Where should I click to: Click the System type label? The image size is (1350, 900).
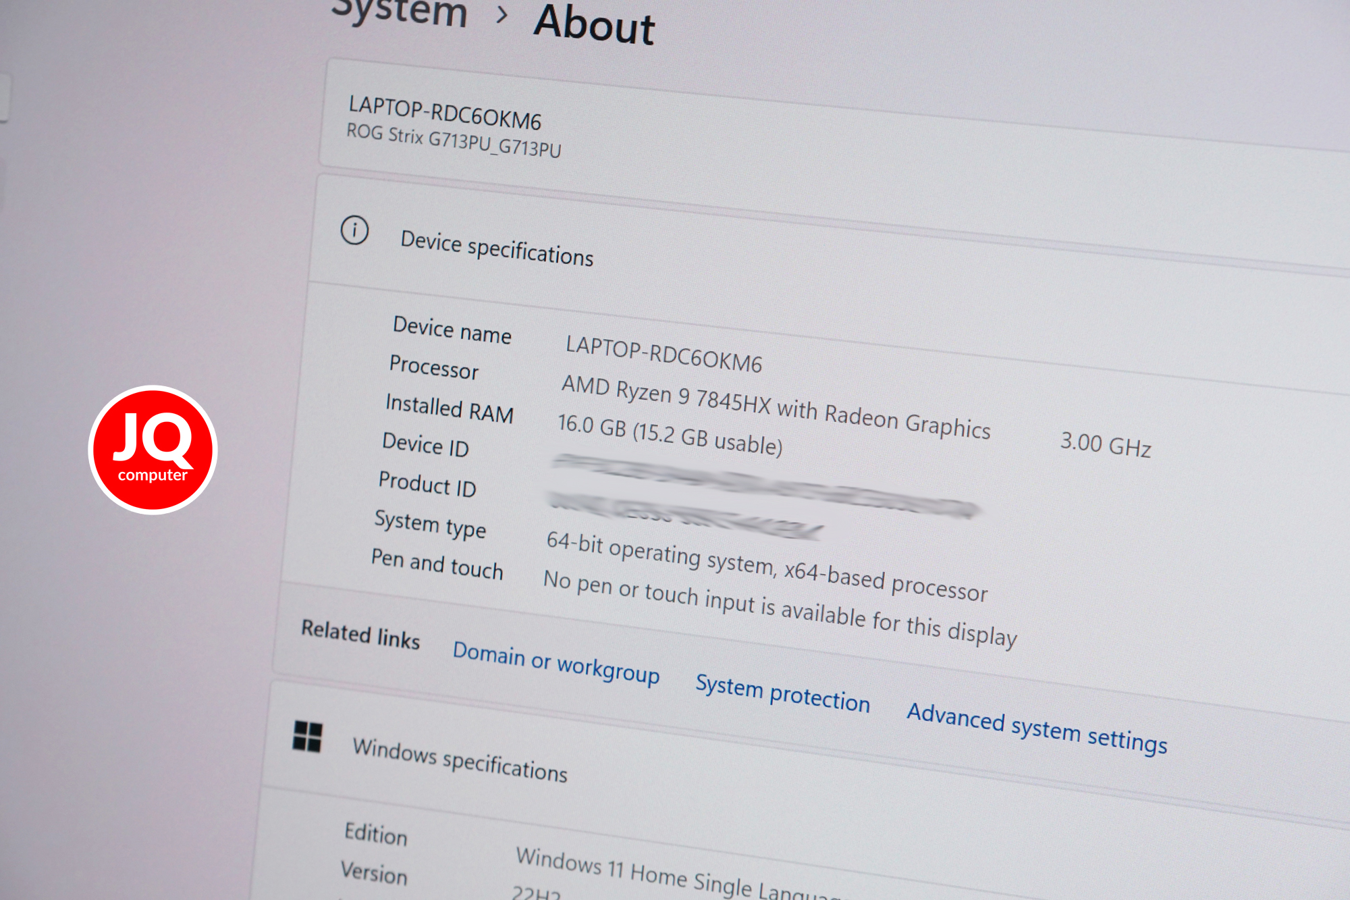click(430, 524)
